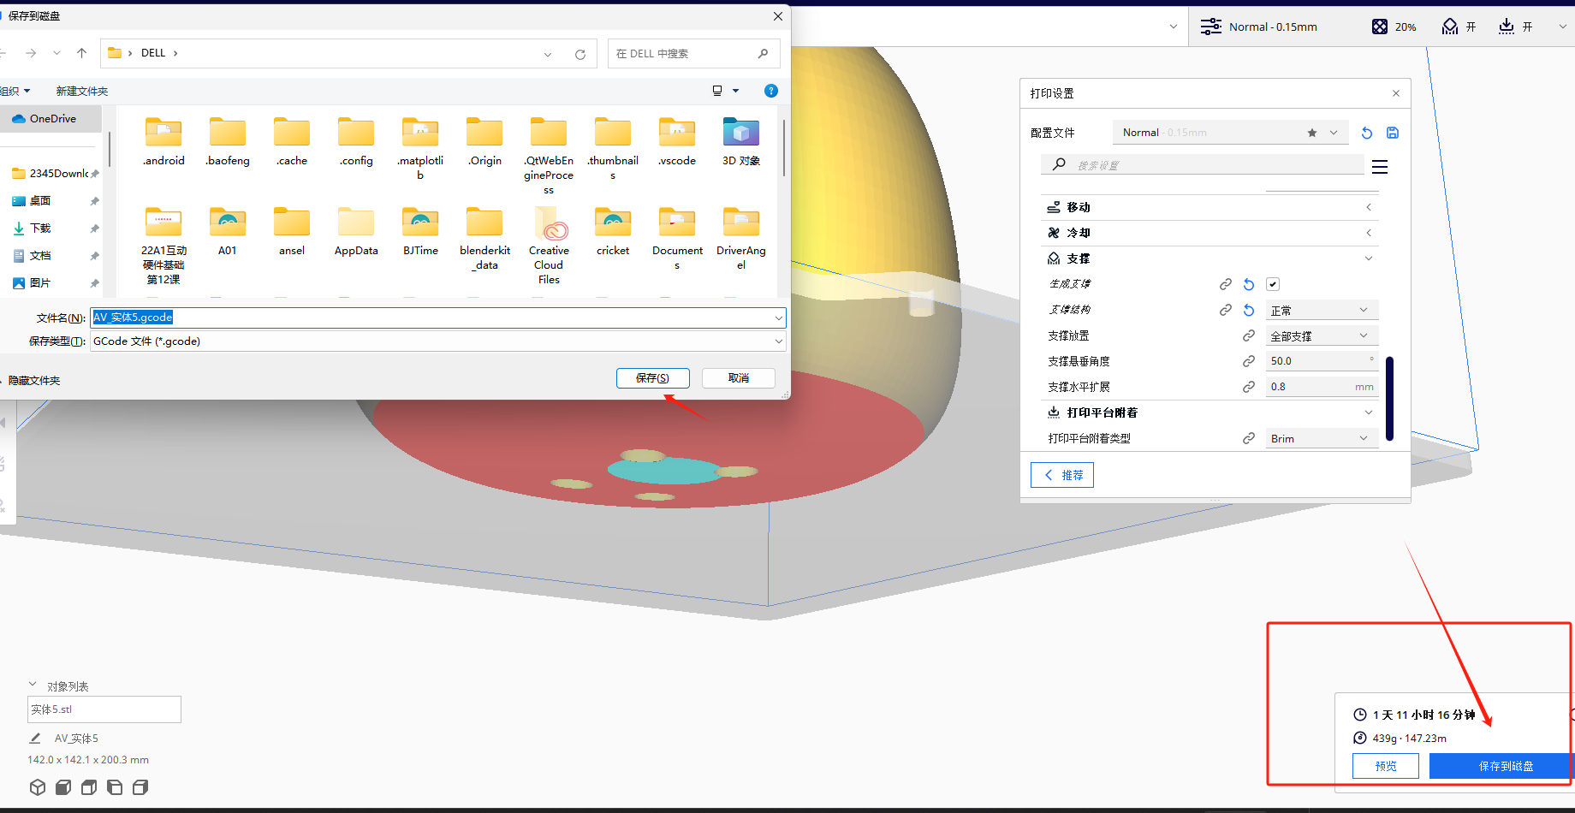Screen dimensions: 1575x813
Task: Click the Normal - 0.15mm profile sliders icon
Action: click(x=1211, y=27)
